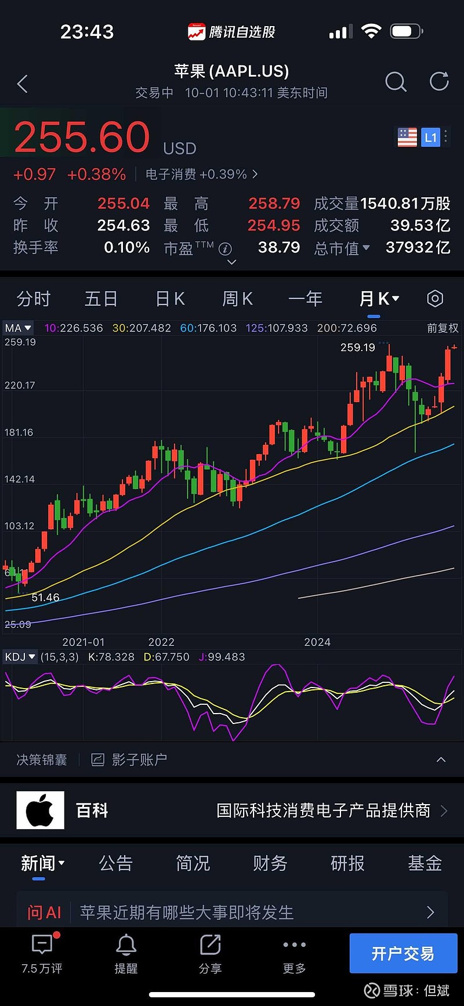This screenshot has width=464, height=1006.
Task: Refresh quote with the circular arrow icon
Action: tap(439, 81)
